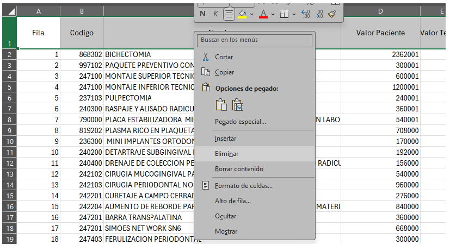Click decrease decimal places icon
Screen dimensions: 450x251
pos(319,14)
